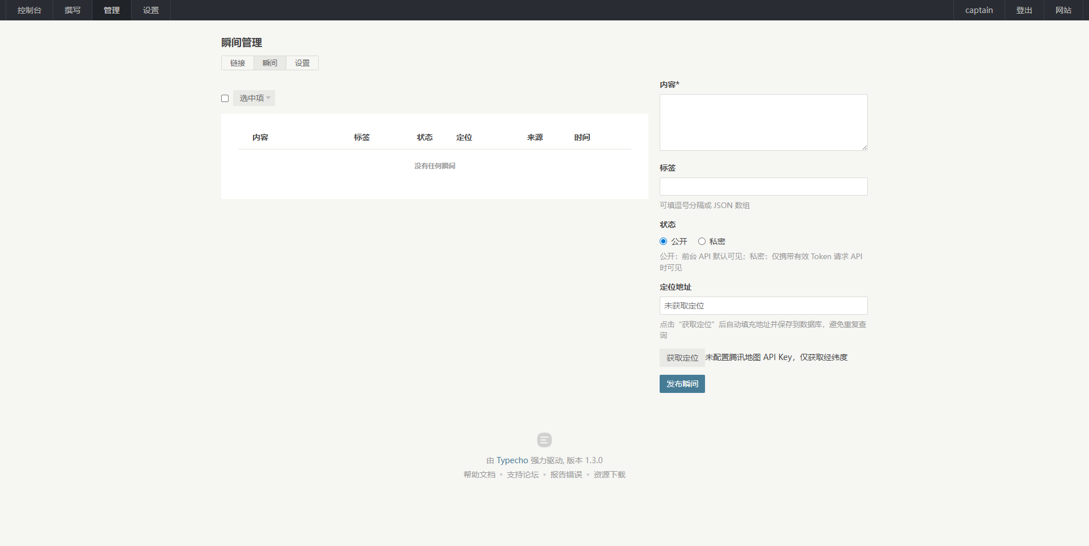Expand the 选中项 dropdown
The width and height of the screenshot is (1089, 546).
(254, 98)
